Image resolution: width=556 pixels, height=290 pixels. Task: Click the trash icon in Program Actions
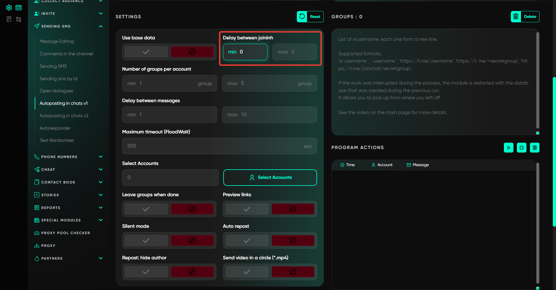click(x=535, y=148)
